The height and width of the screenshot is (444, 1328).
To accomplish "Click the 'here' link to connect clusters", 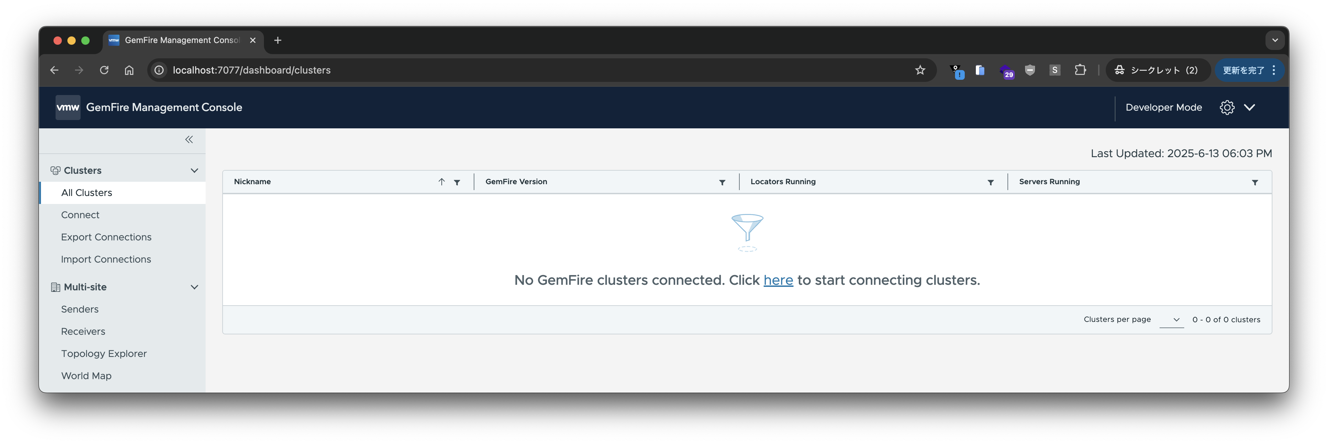I will click(x=778, y=280).
